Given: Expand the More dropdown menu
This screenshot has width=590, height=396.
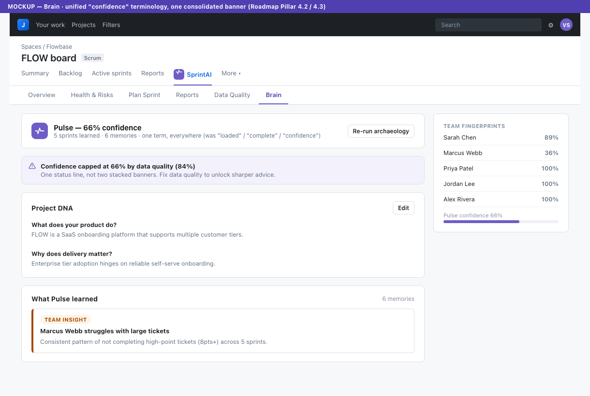Looking at the screenshot, I should coord(231,73).
